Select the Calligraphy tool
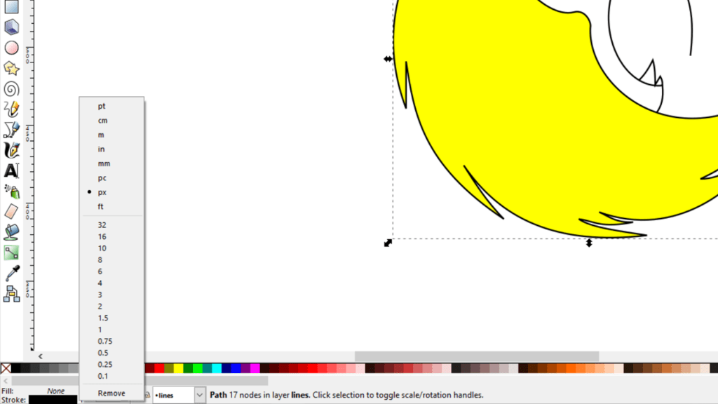Screen dimensions: 718x404 (11, 149)
